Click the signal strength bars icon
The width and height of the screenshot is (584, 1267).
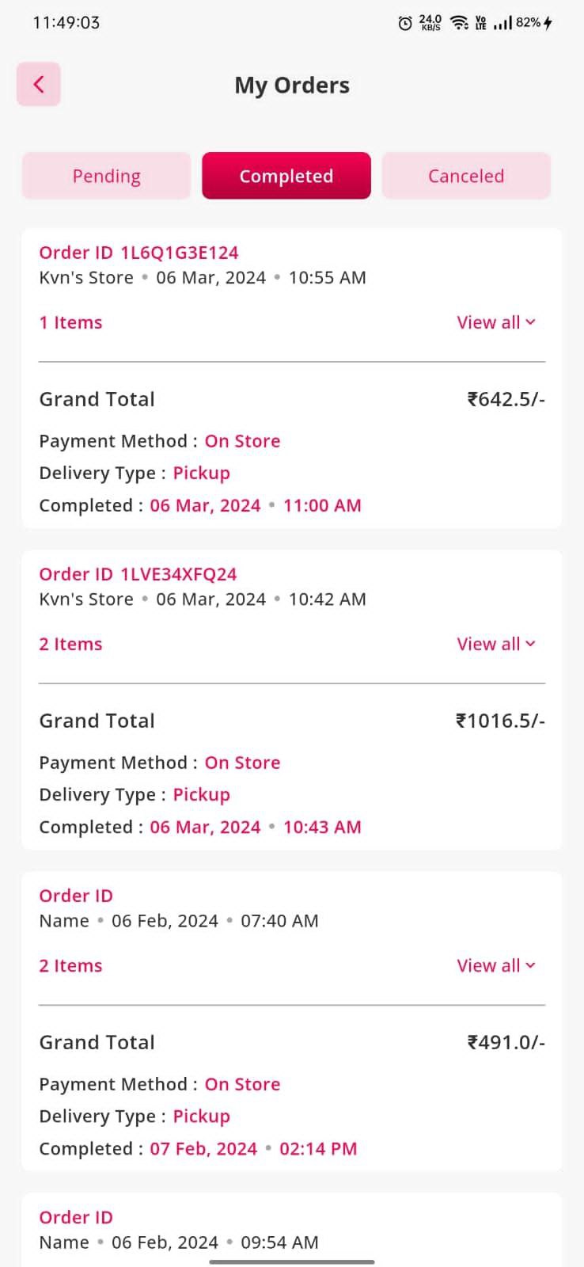point(502,23)
